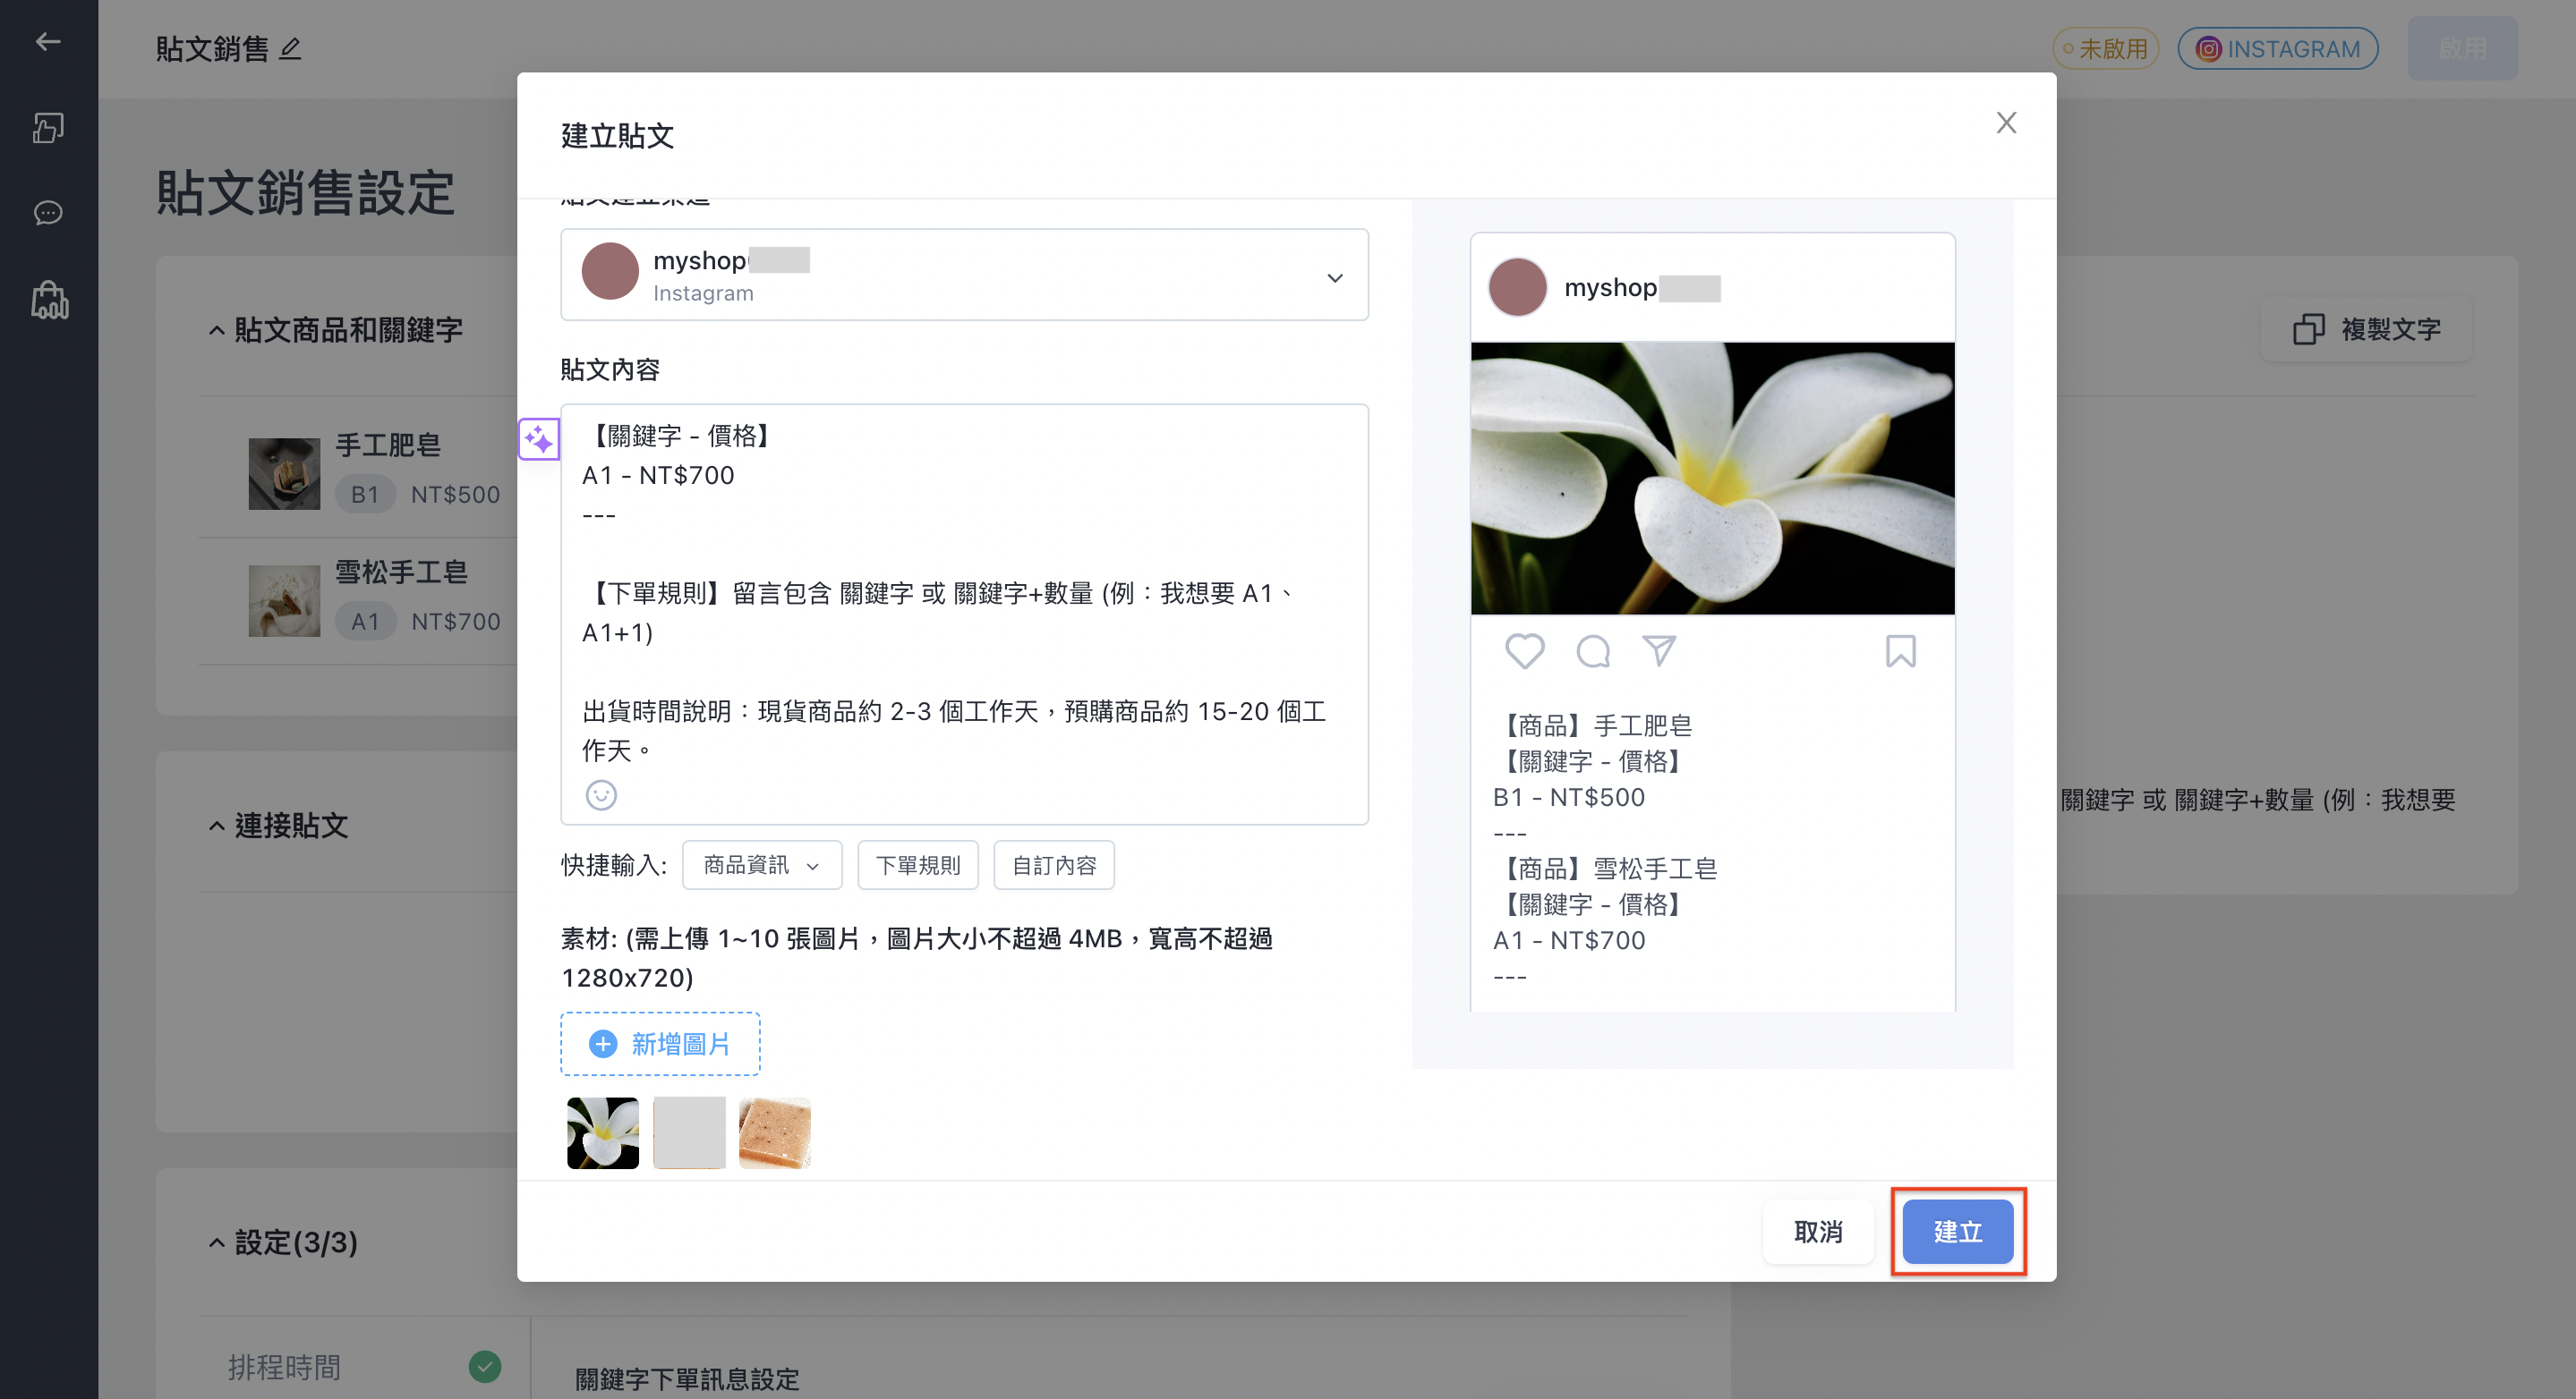Click the 雪松手工皂 product thumbnail

[x=284, y=600]
